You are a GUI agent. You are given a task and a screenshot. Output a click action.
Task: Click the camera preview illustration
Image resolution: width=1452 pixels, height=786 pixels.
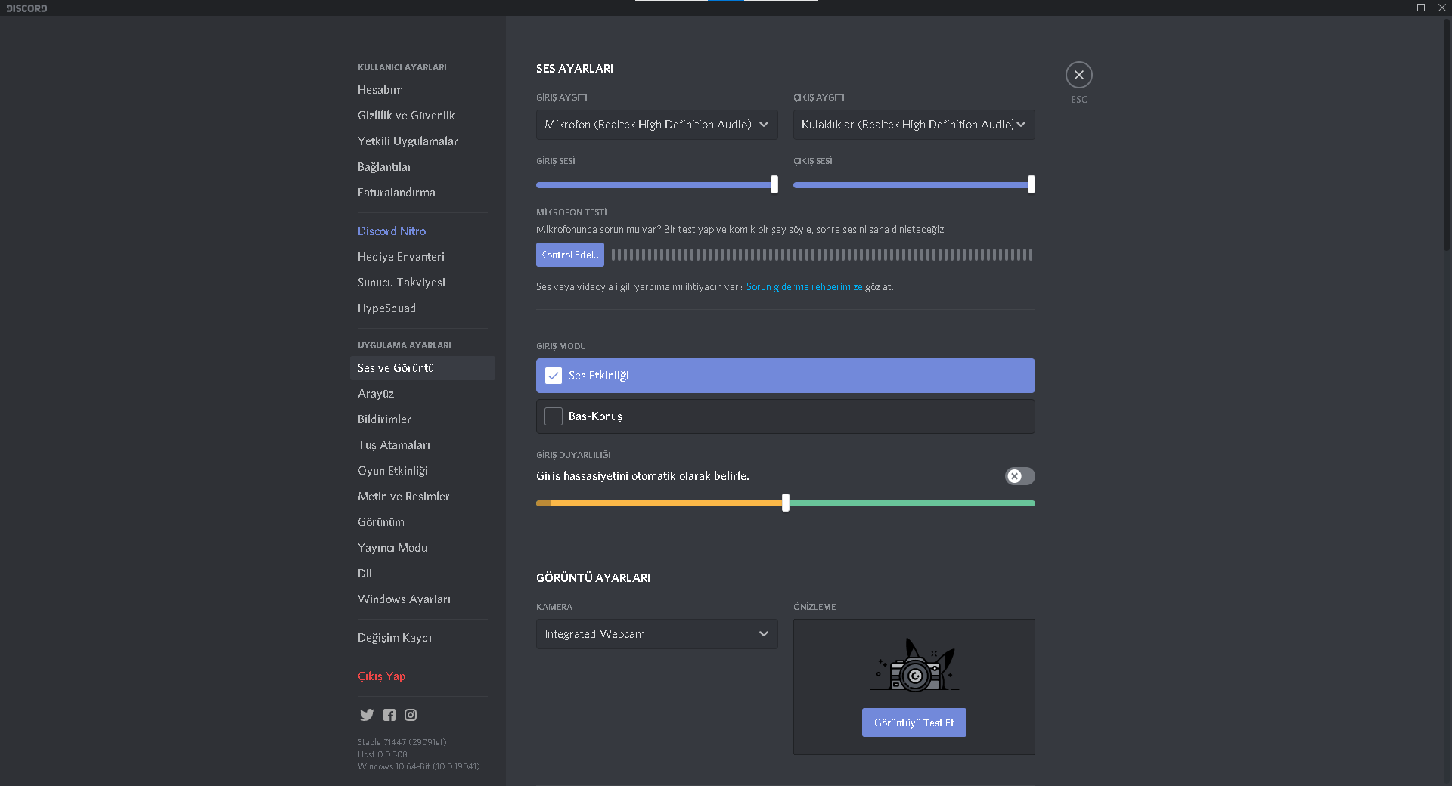[914, 664]
